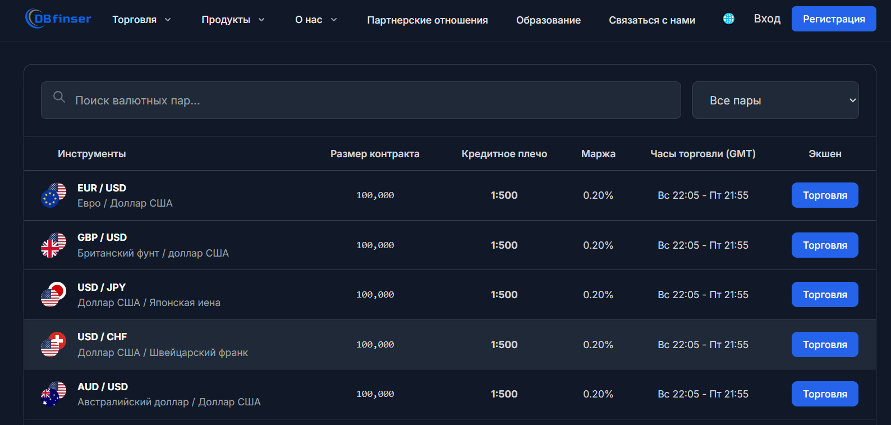This screenshot has height=425, width=891.
Task: Expand the О нас dropdown menu
Action: (x=316, y=20)
